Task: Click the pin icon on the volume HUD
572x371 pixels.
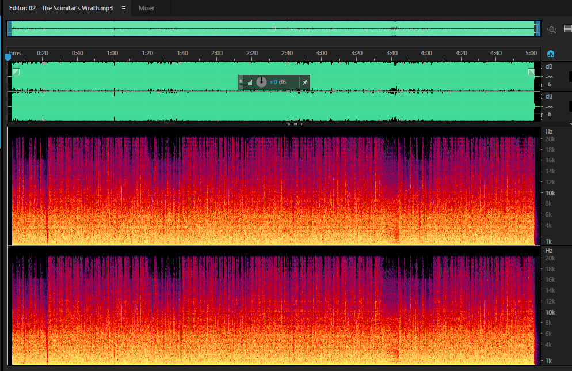Action: pos(304,82)
